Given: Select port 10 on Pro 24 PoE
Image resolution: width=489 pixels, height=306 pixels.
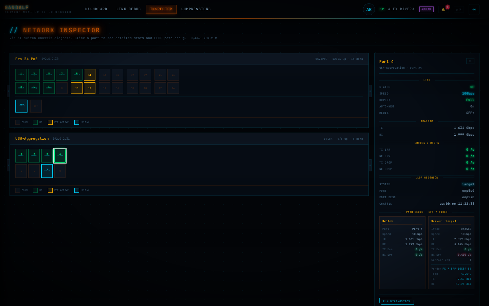Looking at the screenshot, I should [x=77, y=88].
